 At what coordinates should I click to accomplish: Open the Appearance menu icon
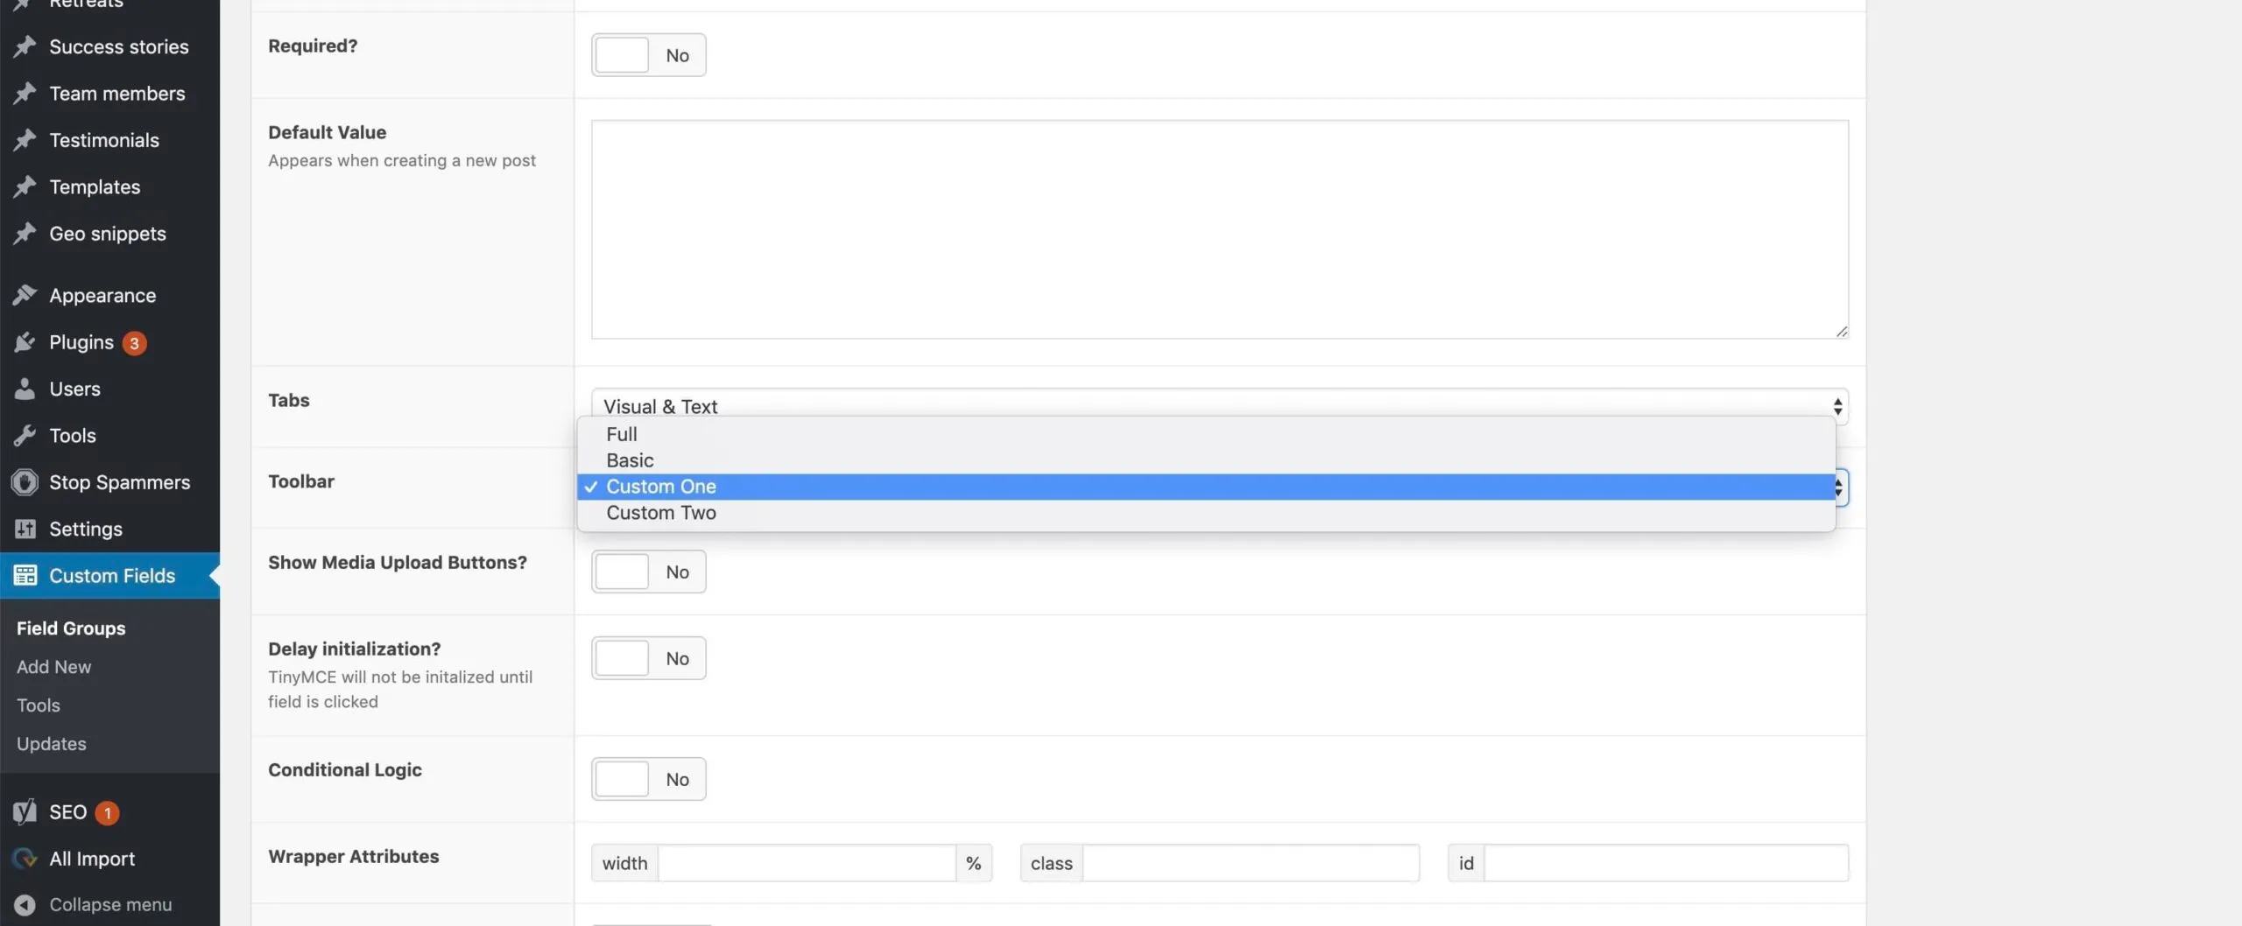(25, 295)
